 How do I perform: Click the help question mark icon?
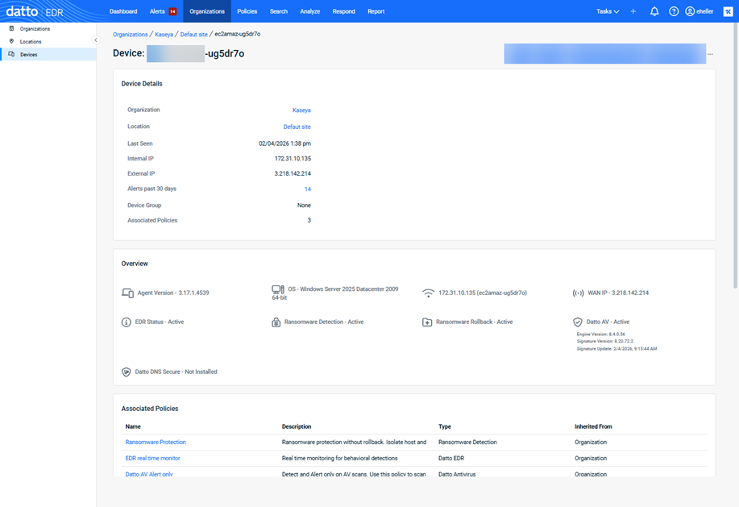(x=674, y=11)
